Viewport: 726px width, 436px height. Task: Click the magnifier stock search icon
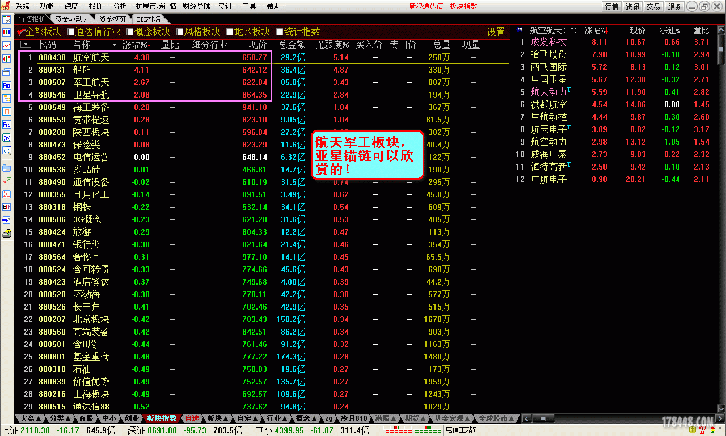pos(6,151)
